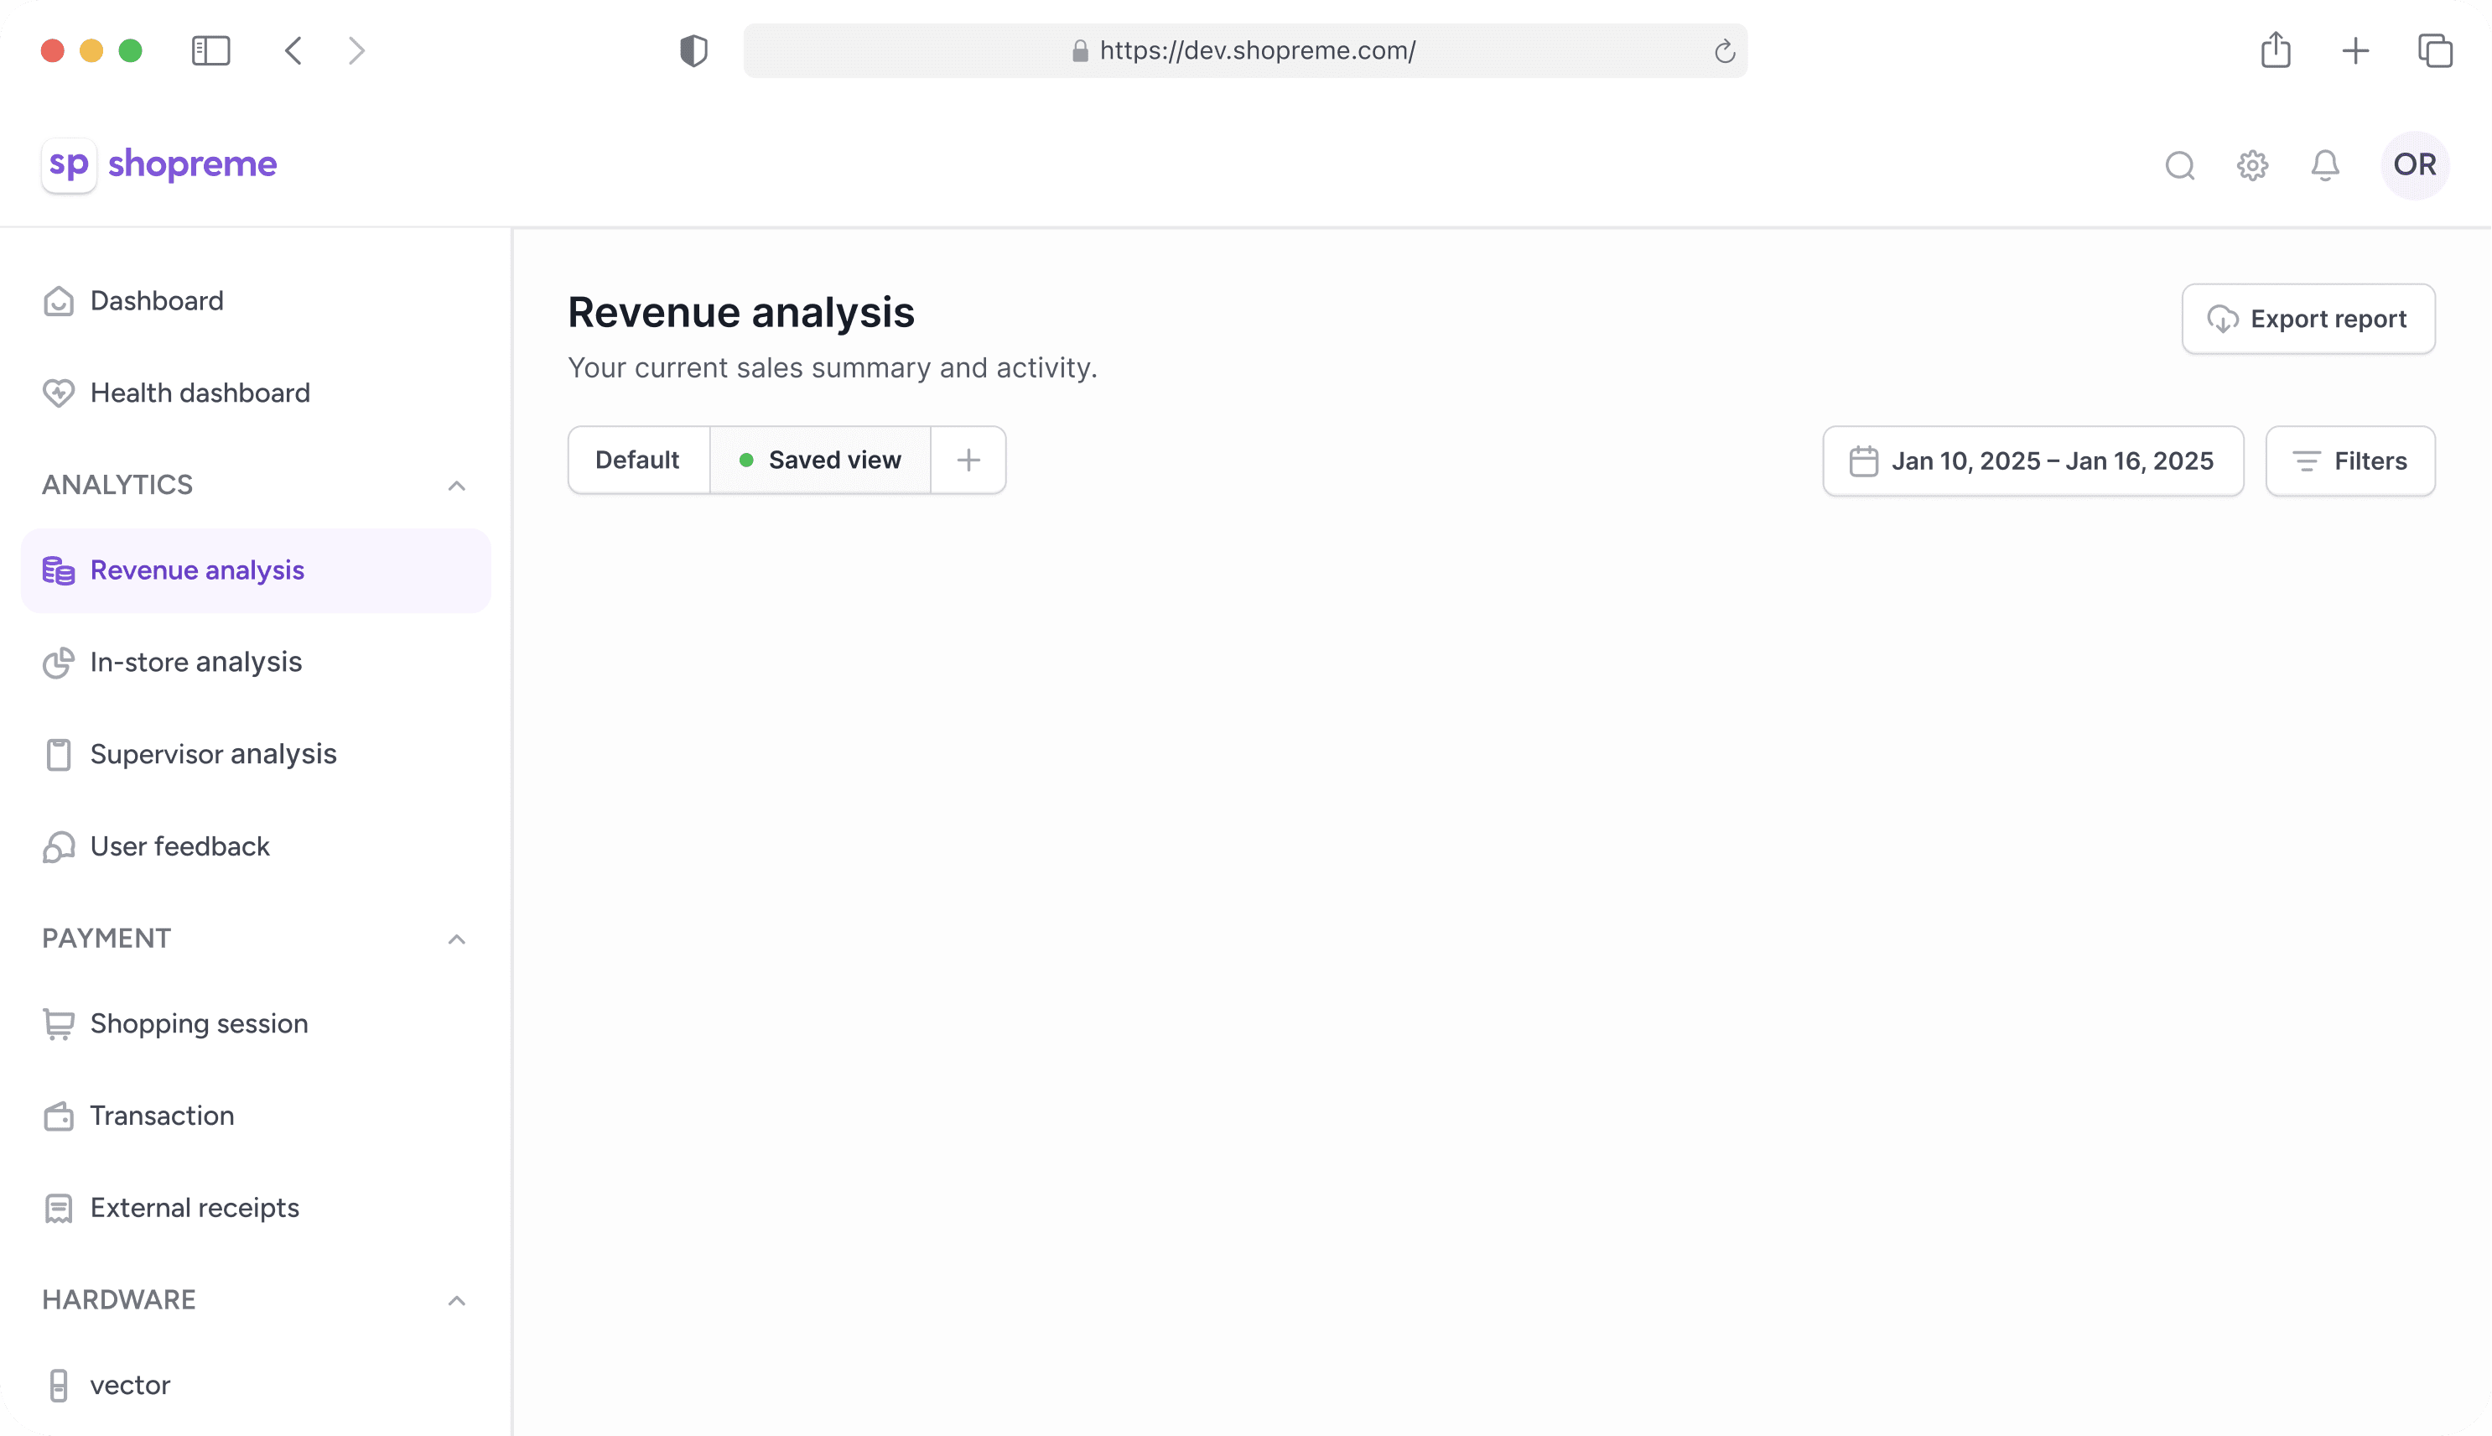Image resolution: width=2492 pixels, height=1436 pixels.
Task: Open In-store analysis in sidebar
Action: point(196,662)
